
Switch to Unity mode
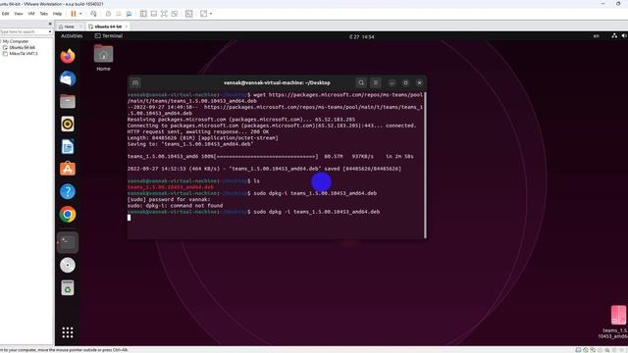(175, 14)
